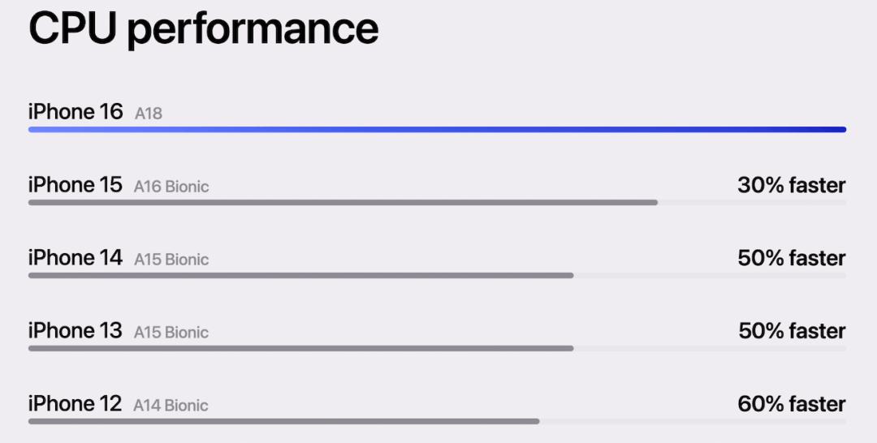The height and width of the screenshot is (443, 877).
Task: Click 50% faster in the iPhone 13 row
Action: pyautogui.click(x=792, y=331)
